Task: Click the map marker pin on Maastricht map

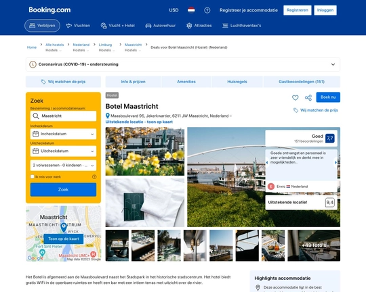Action: [x=64, y=228]
